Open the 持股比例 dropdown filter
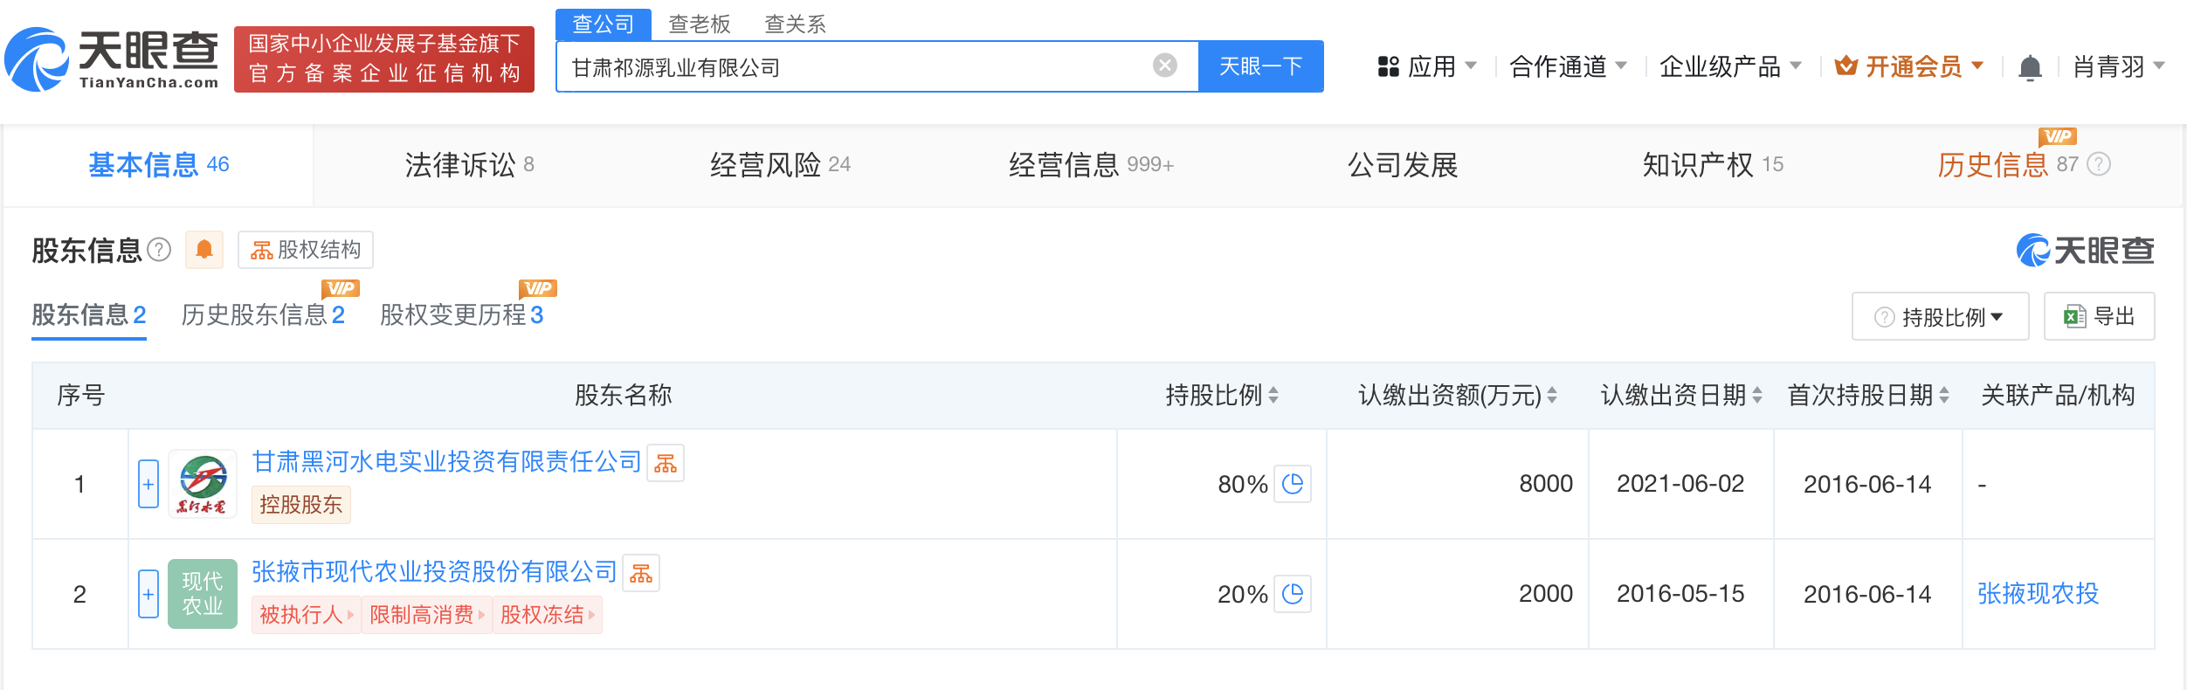This screenshot has height=690, width=2187. click(x=1941, y=317)
